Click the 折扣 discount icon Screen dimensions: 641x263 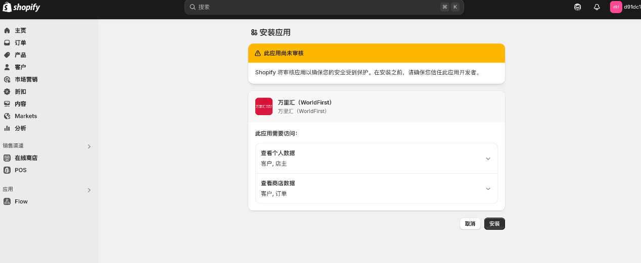click(7, 92)
